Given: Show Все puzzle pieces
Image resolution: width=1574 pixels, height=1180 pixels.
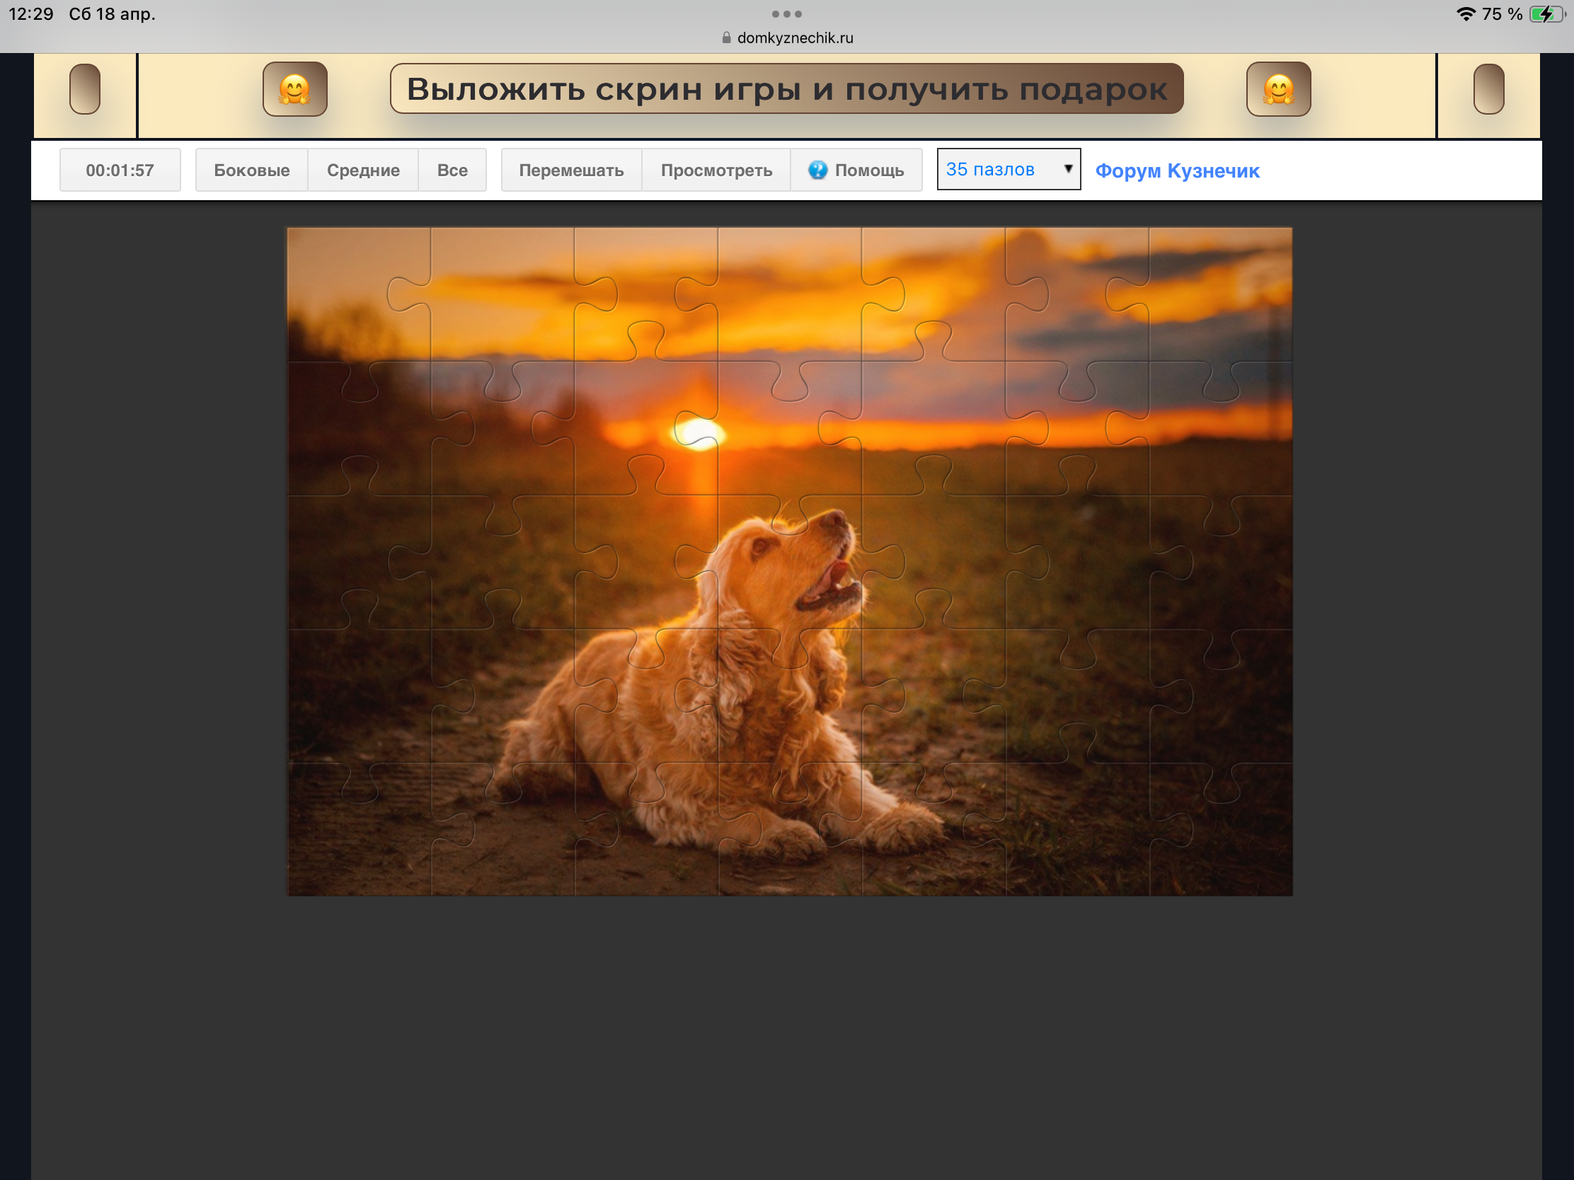Looking at the screenshot, I should tap(452, 170).
